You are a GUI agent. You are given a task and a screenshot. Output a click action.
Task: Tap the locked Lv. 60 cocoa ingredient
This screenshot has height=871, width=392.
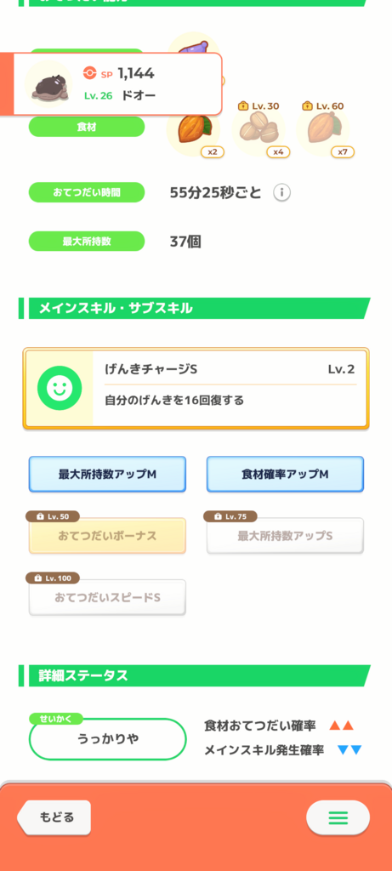click(324, 131)
